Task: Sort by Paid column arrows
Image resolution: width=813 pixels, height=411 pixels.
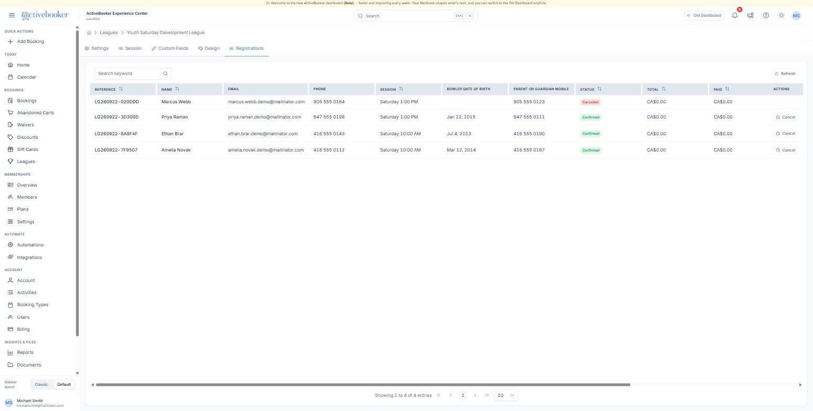Action: click(x=727, y=89)
